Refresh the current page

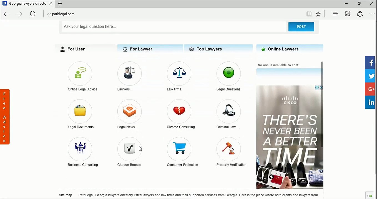[x=32, y=14]
